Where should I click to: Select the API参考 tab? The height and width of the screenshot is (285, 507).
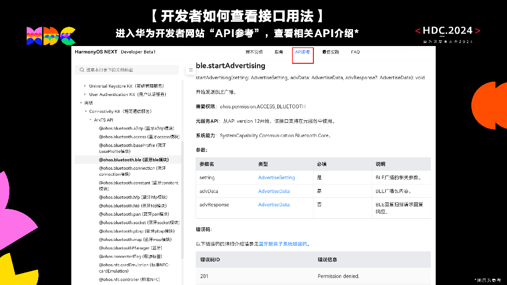pyautogui.click(x=303, y=51)
